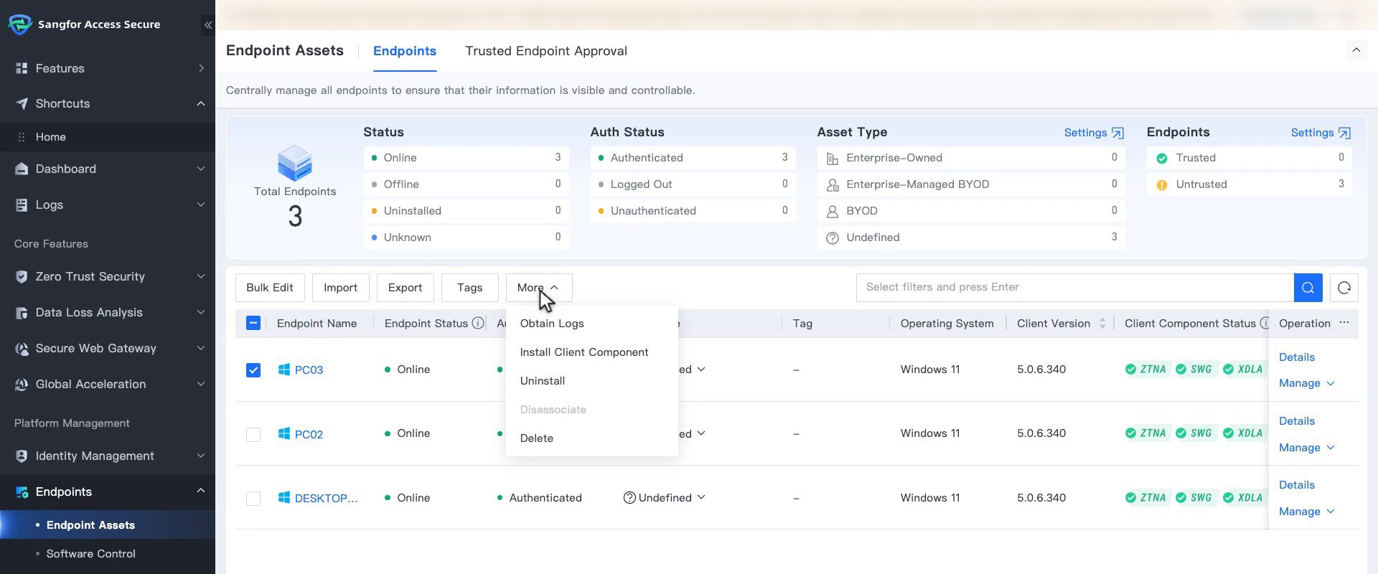1378x574 pixels.
Task: Switch to the Endpoints tab
Action: click(x=405, y=51)
